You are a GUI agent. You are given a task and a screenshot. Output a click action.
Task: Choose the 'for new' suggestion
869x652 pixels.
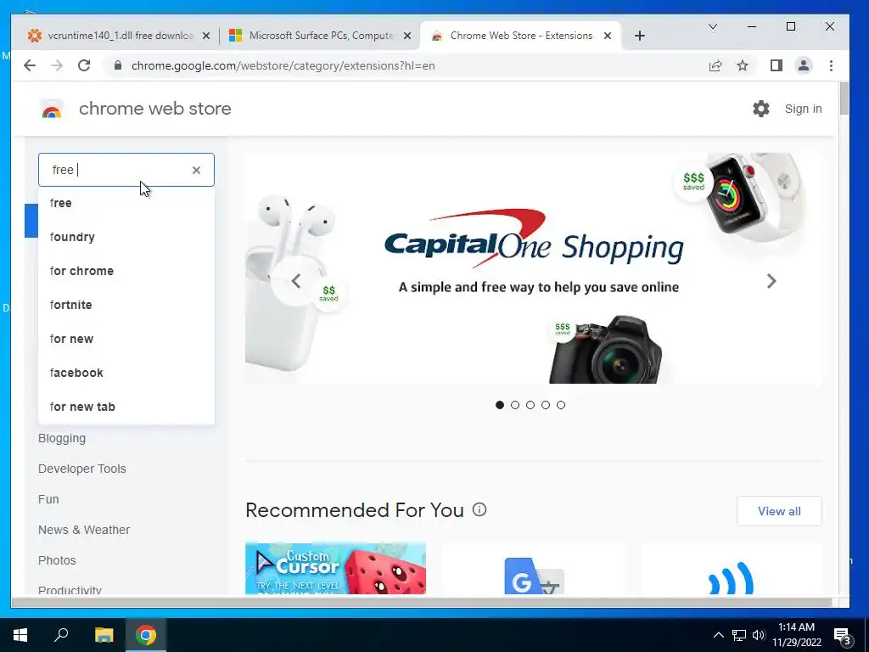point(126,339)
